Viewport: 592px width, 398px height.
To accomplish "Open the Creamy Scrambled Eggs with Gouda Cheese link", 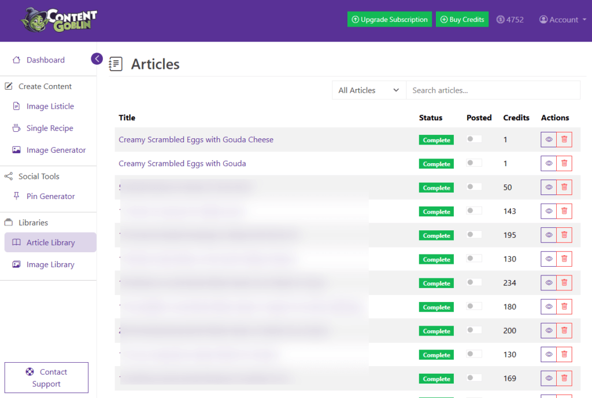I will (196, 139).
